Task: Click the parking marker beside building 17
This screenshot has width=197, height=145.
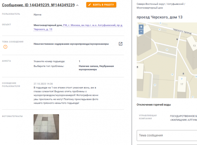Action: 182,79
